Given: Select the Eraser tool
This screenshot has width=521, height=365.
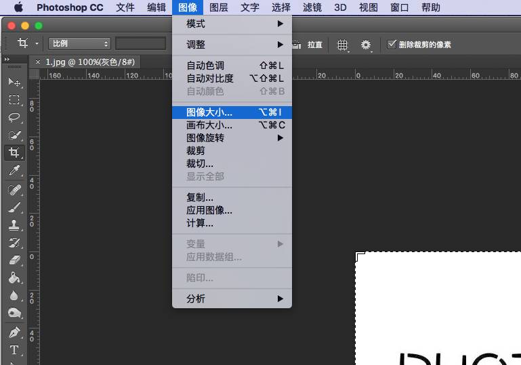Looking at the screenshot, I should click(14, 260).
